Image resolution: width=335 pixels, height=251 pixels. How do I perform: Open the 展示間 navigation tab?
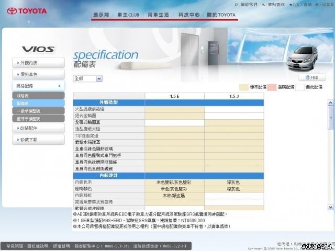click(101, 15)
